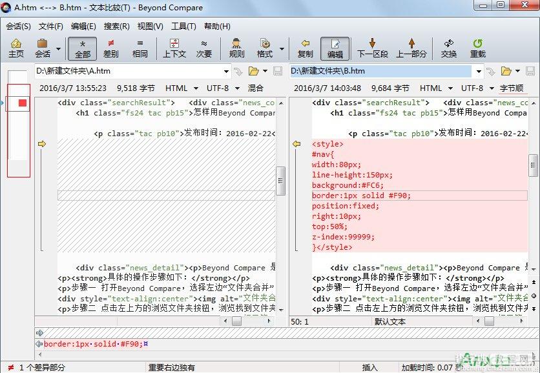Click the left pane vertical scrollbar thumb

tap(281, 181)
